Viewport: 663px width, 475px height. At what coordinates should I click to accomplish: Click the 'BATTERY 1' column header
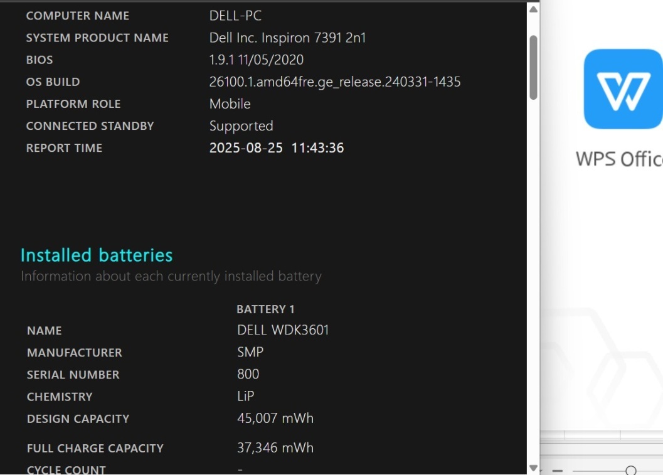click(x=265, y=309)
